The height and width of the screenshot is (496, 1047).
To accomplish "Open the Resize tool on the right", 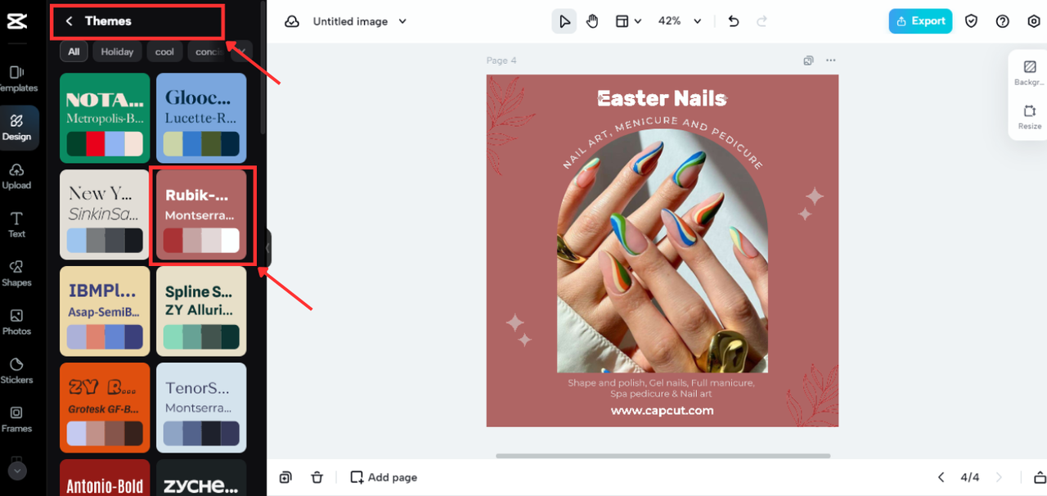I will tap(1029, 117).
